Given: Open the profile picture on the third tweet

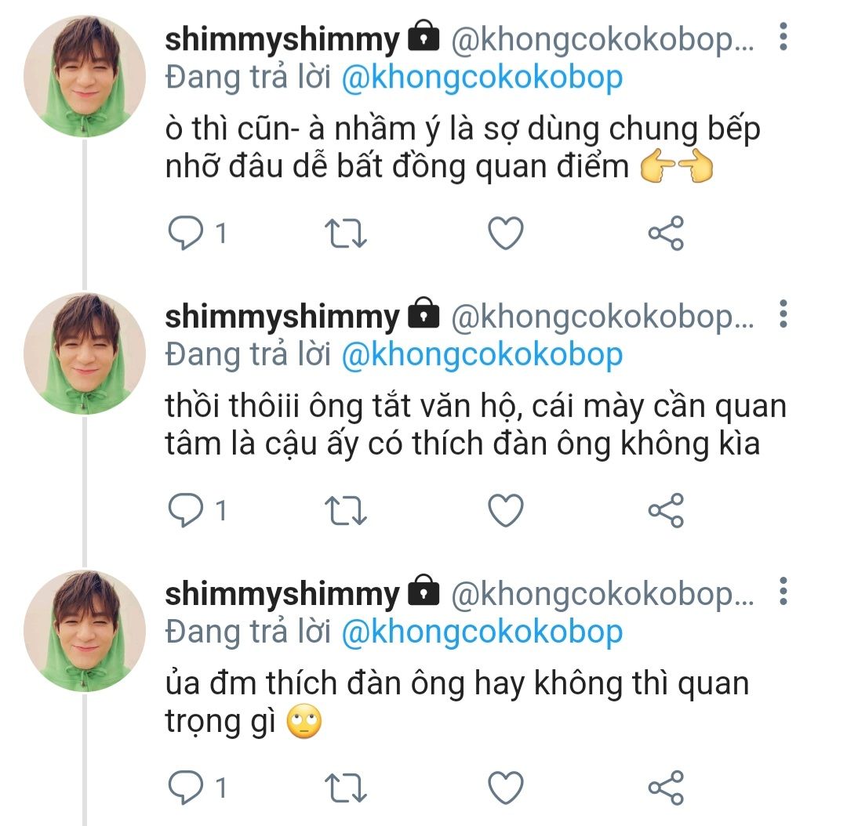Looking at the screenshot, I should 85,631.
